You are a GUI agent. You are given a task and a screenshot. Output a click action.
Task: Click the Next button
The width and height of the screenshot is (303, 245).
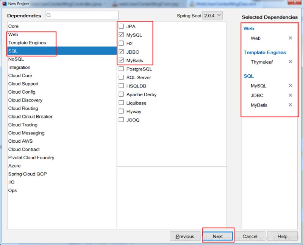217,236
